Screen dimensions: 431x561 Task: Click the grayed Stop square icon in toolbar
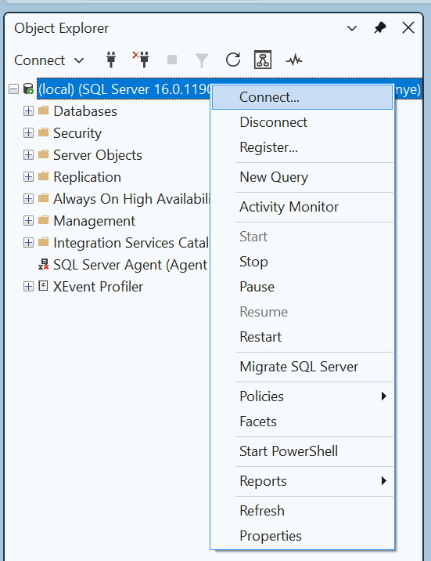tap(172, 60)
